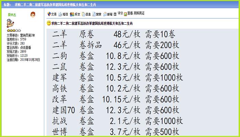
Task: Click the 搜索 search icon
Action: click(94, 14)
